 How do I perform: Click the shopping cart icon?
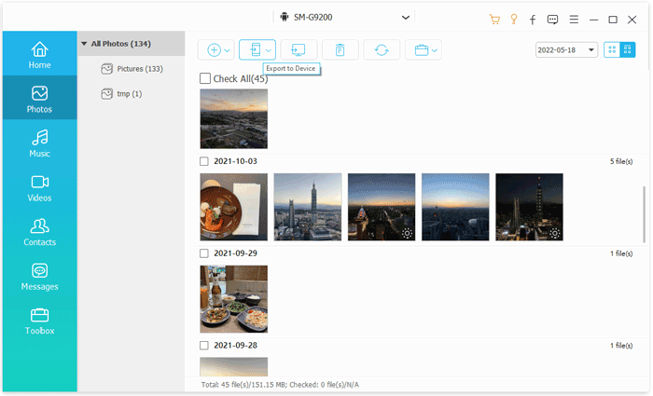coord(494,19)
